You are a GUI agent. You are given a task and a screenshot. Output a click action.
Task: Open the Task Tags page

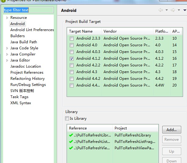[x=19, y=97]
